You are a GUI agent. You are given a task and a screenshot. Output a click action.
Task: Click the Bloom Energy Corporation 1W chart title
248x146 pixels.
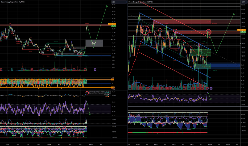[140, 2]
